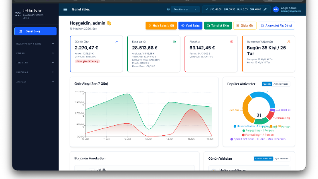Click the USD: 45.00 rate

(x=215, y=9)
